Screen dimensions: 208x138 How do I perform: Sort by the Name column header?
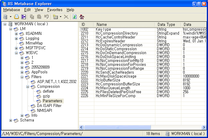pos(102,24)
